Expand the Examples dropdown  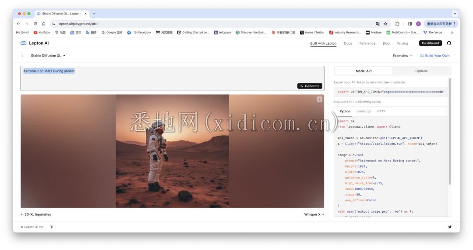click(x=402, y=56)
